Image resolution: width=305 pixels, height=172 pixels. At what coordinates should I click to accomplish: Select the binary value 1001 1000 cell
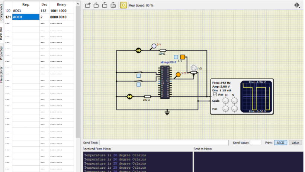[61, 11]
